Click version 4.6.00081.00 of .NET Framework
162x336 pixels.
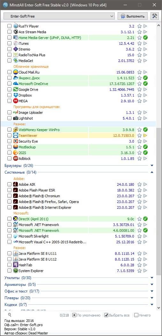[123, 231]
